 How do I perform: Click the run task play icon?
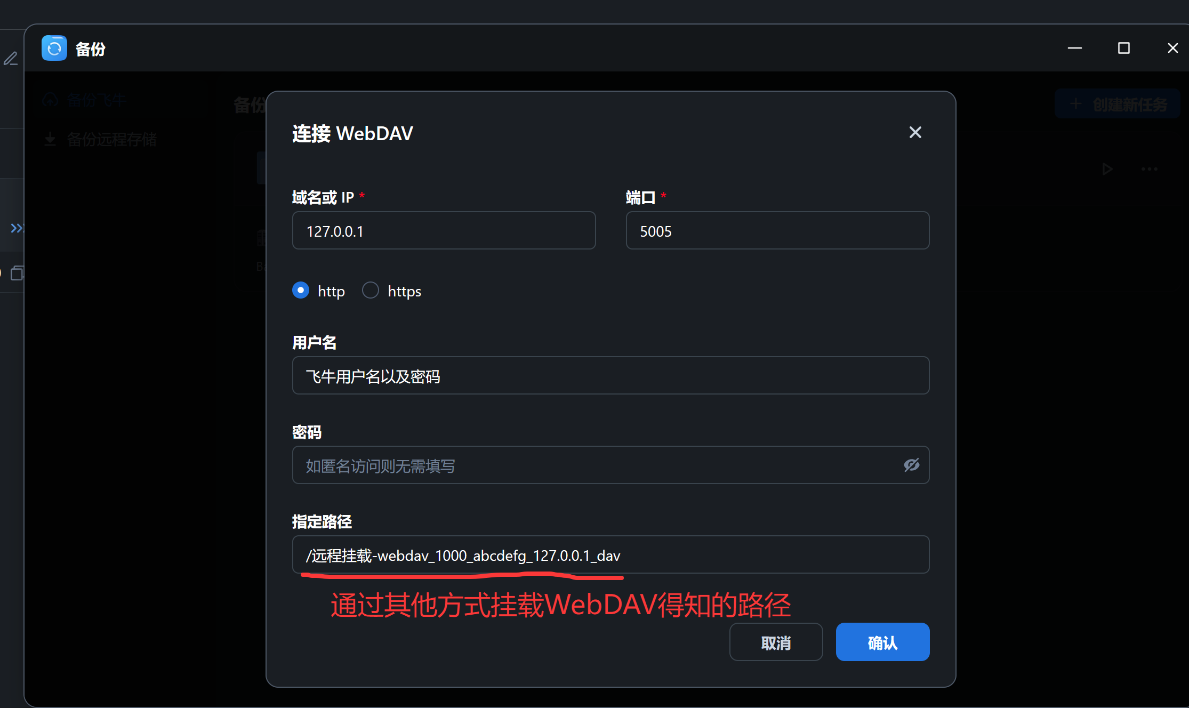tap(1107, 169)
